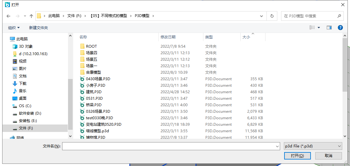Click 新建文件夹 button
350x166 pixels.
coord(39,28)
